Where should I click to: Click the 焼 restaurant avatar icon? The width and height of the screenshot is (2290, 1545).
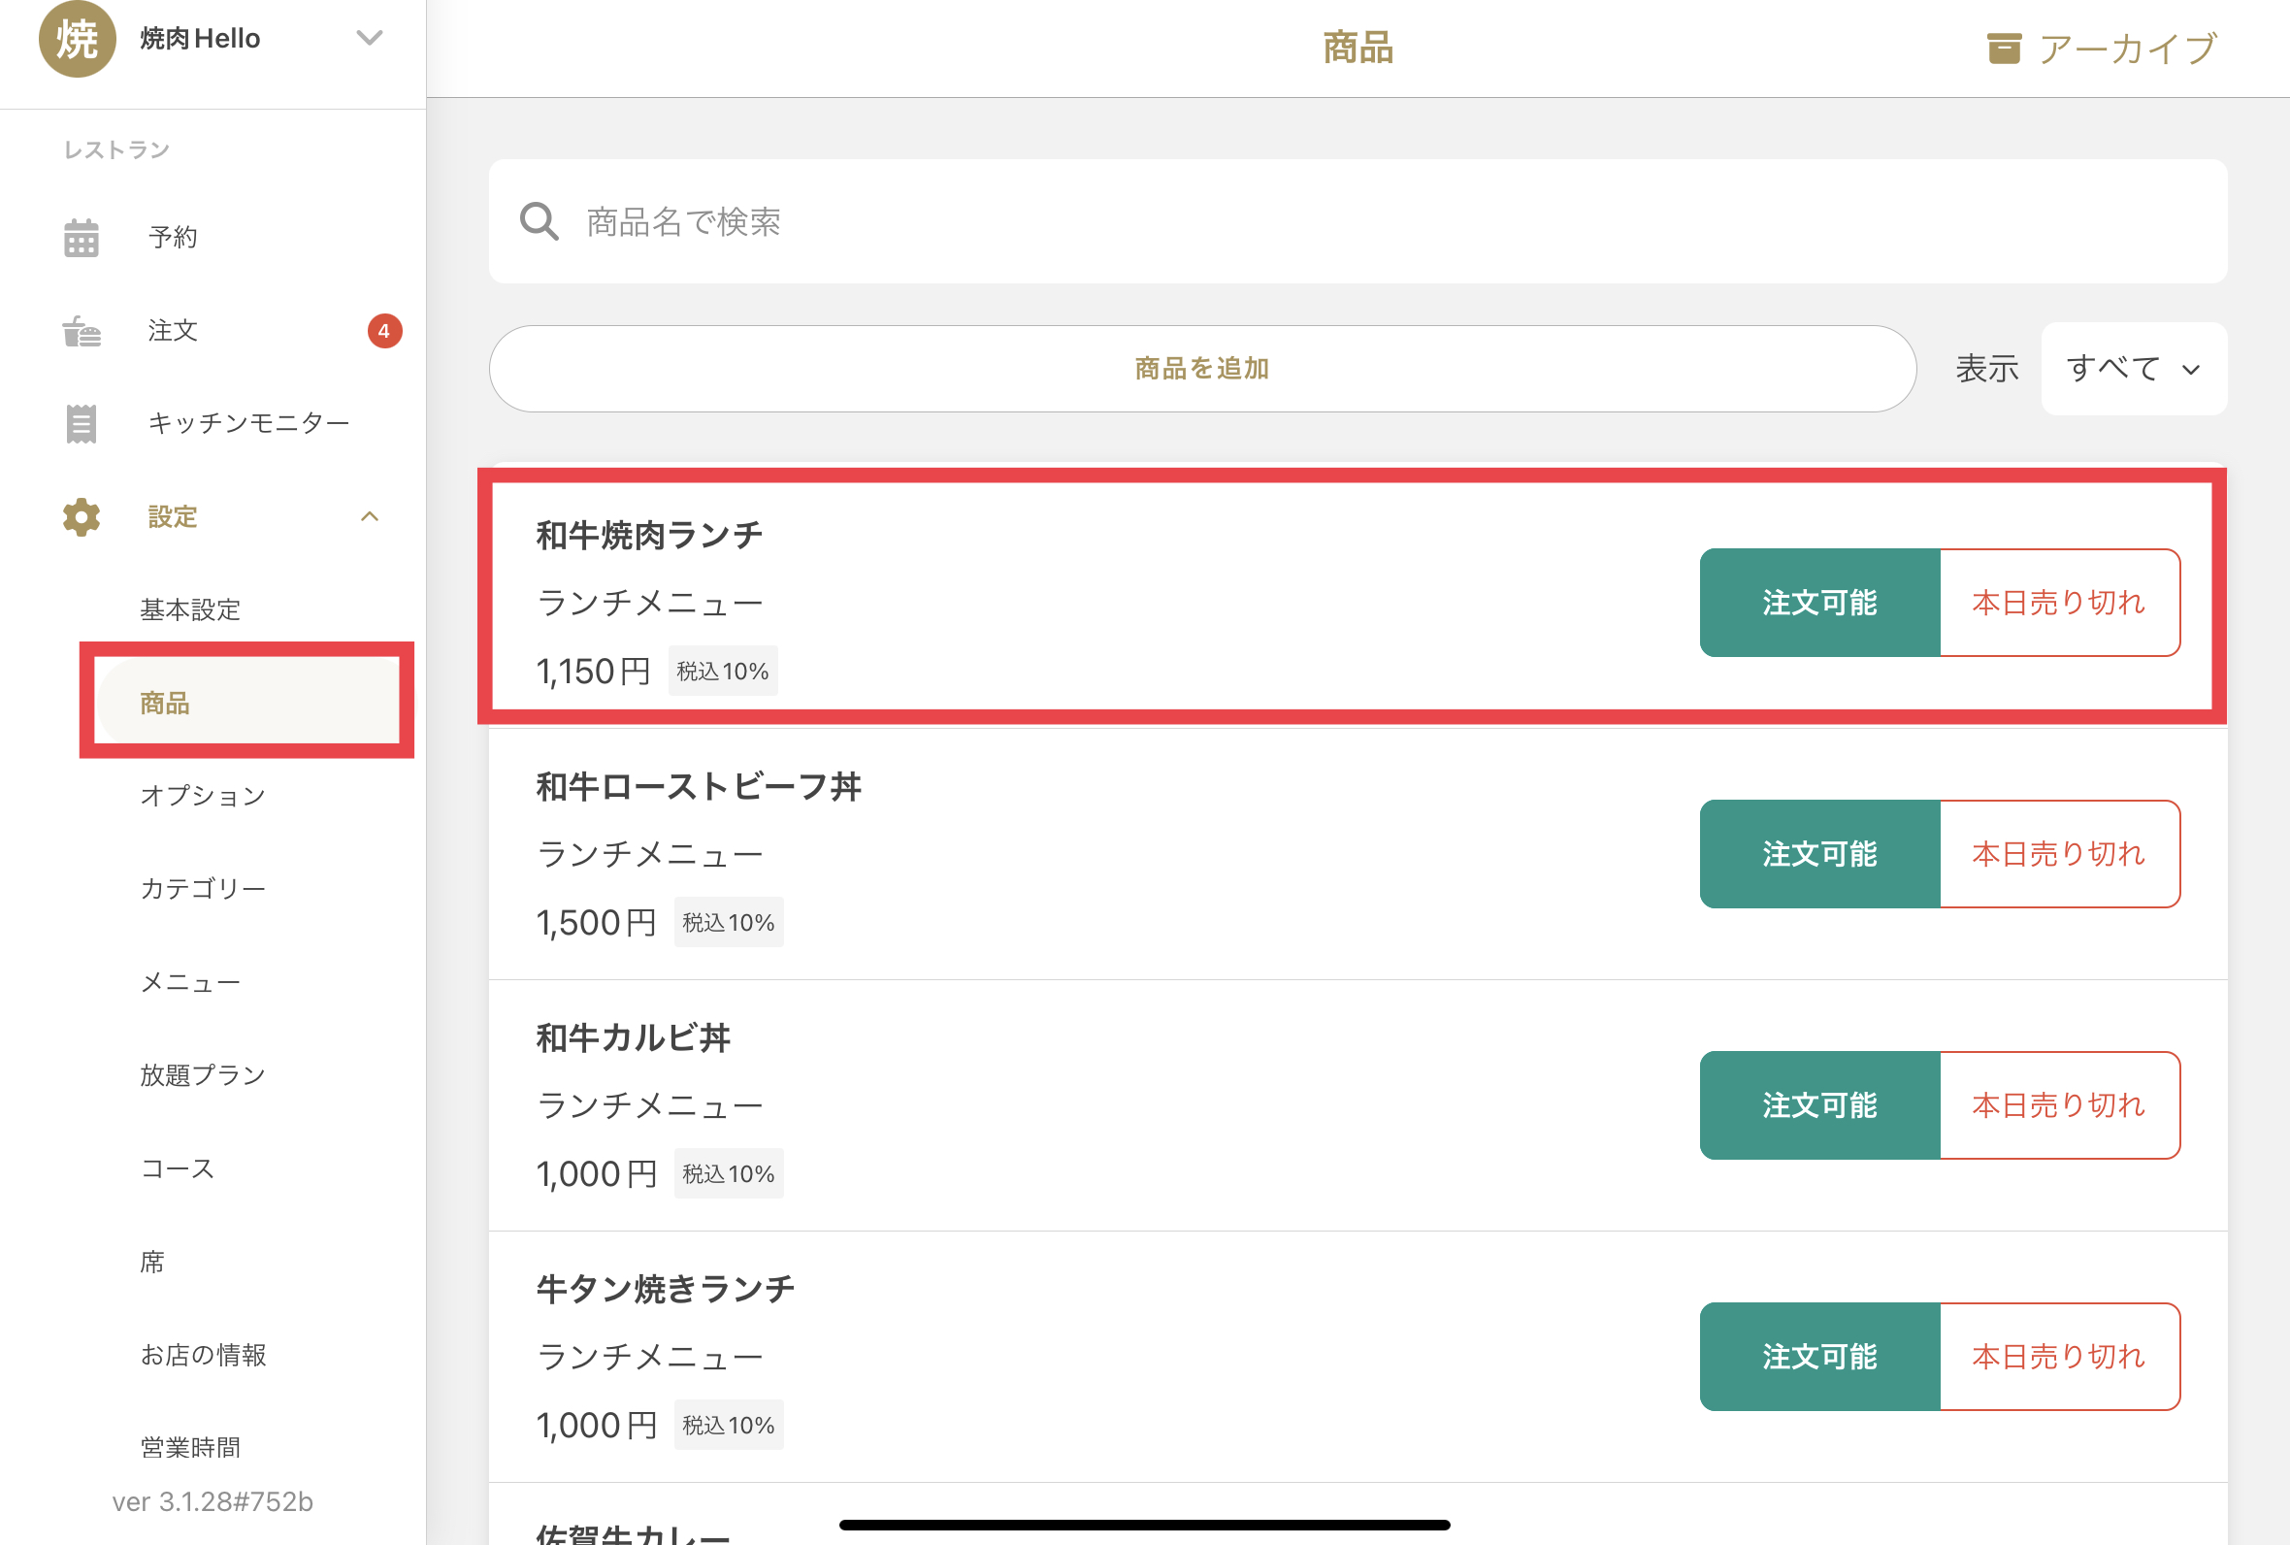(77, 39)
